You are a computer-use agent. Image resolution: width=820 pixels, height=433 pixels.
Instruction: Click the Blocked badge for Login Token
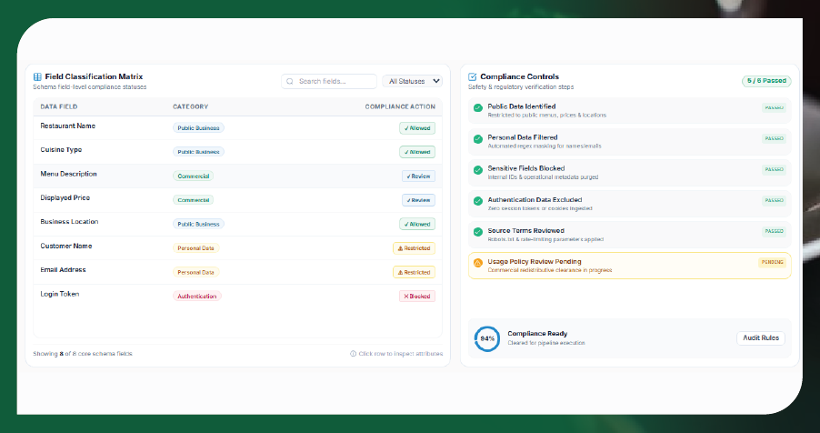pyautogui.click(x=417, y=297)
